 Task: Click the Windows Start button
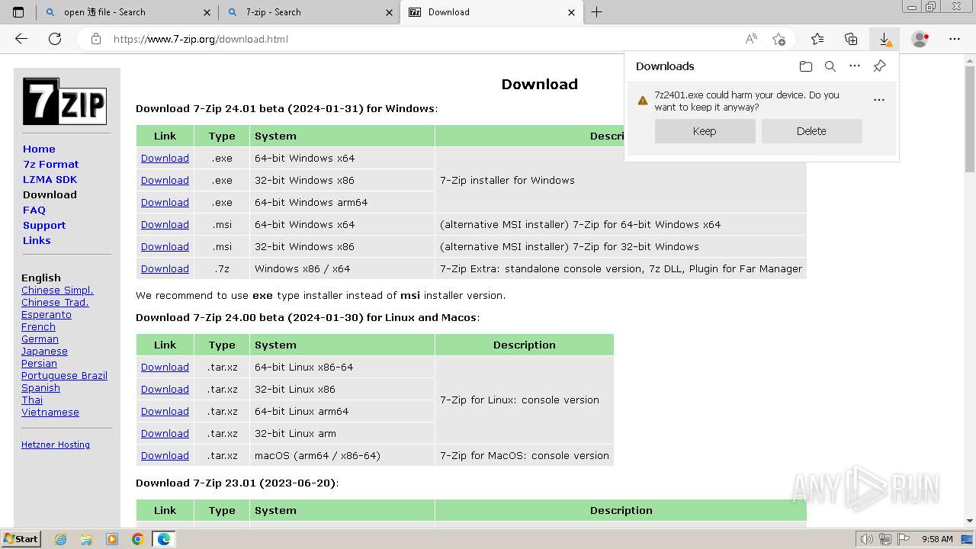coord(21,539)
